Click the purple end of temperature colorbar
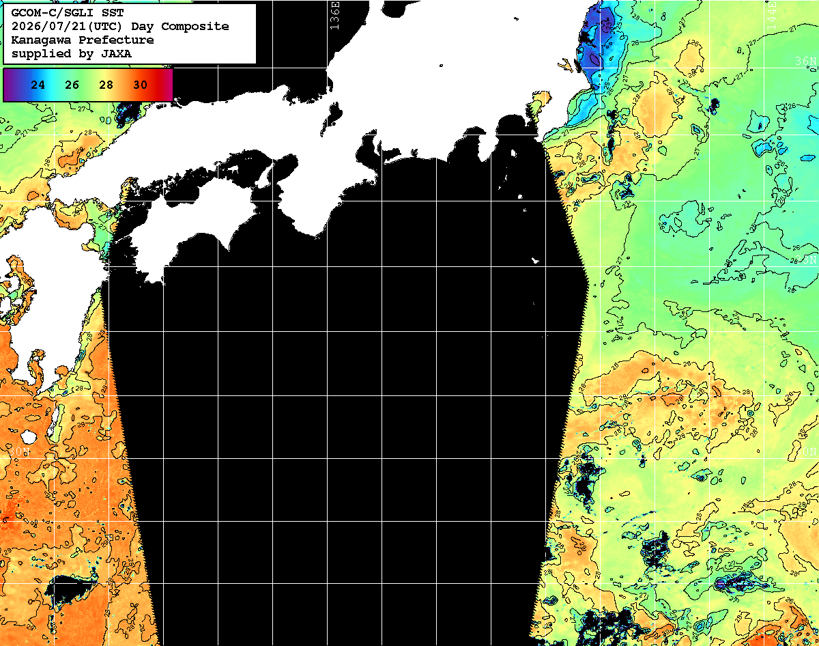This screenshot has height=646, width=819. click(10, 85)
